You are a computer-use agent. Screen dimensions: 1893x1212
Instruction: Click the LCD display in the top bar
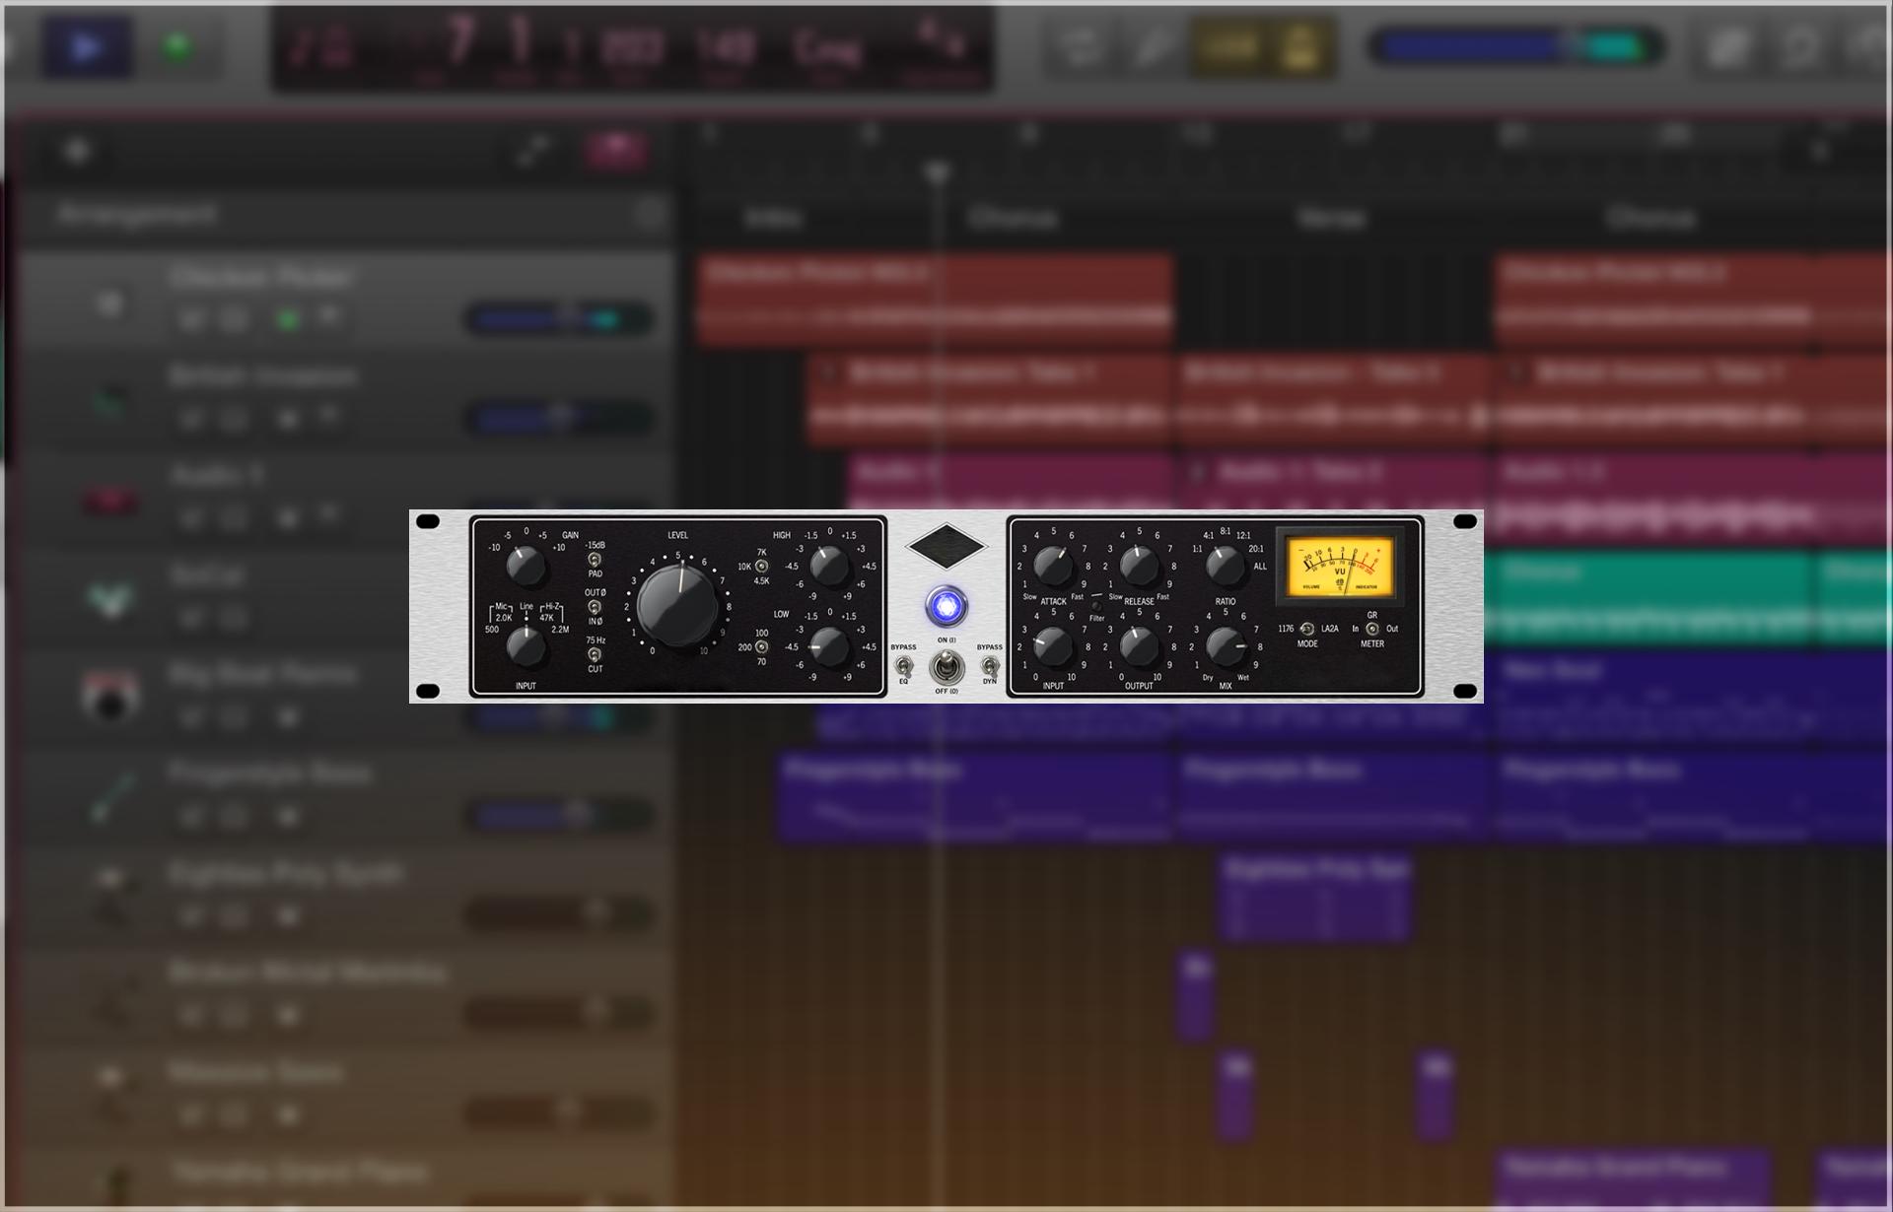(632, 48)
